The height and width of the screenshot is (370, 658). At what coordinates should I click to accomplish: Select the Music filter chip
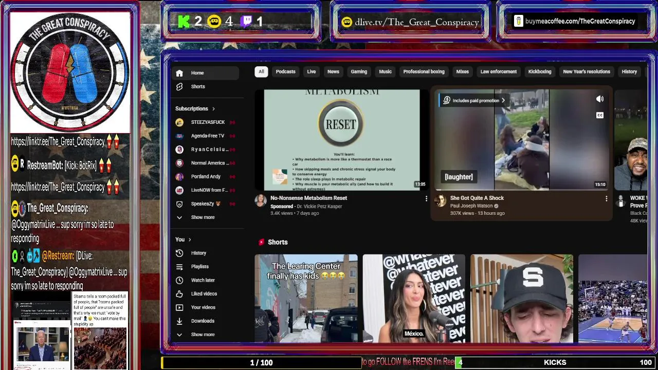(386, 72)
